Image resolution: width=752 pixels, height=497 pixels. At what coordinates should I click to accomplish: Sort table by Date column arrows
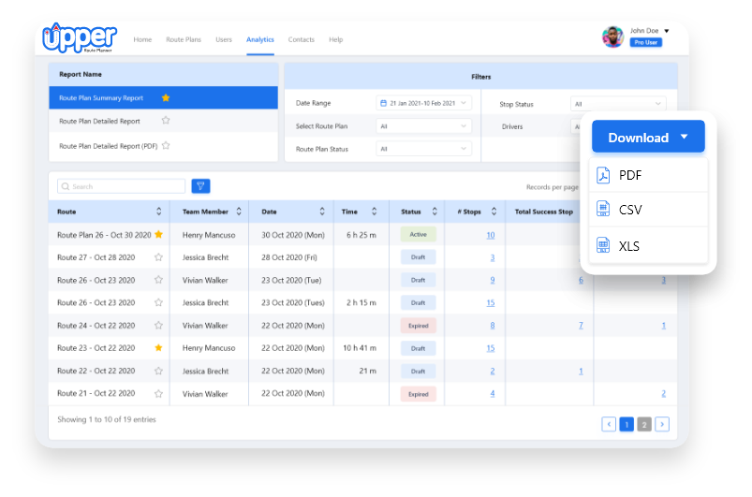(322, 212)
